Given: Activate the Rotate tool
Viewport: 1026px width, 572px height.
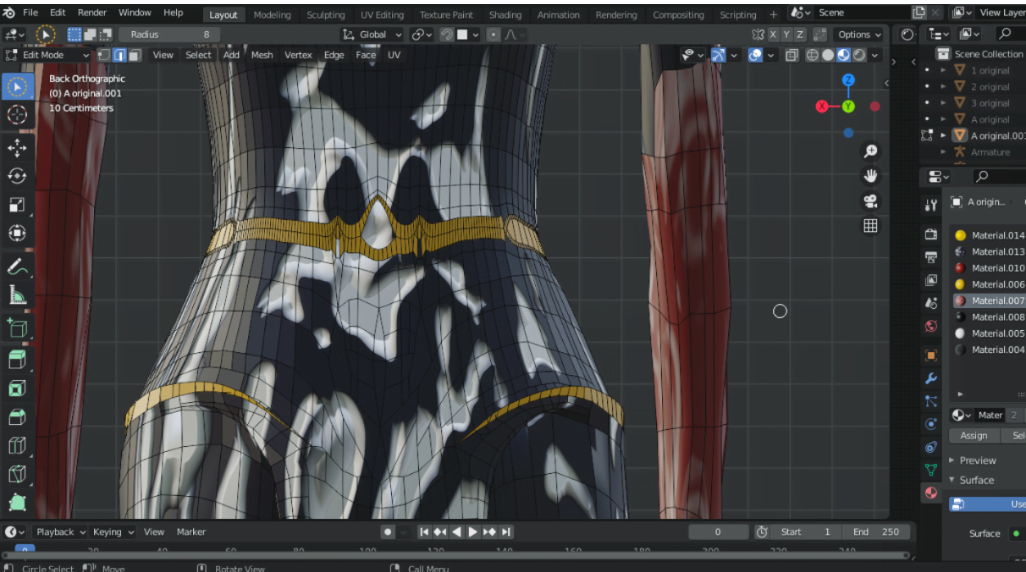Looking at the screenshot, I should pos(17,177).
